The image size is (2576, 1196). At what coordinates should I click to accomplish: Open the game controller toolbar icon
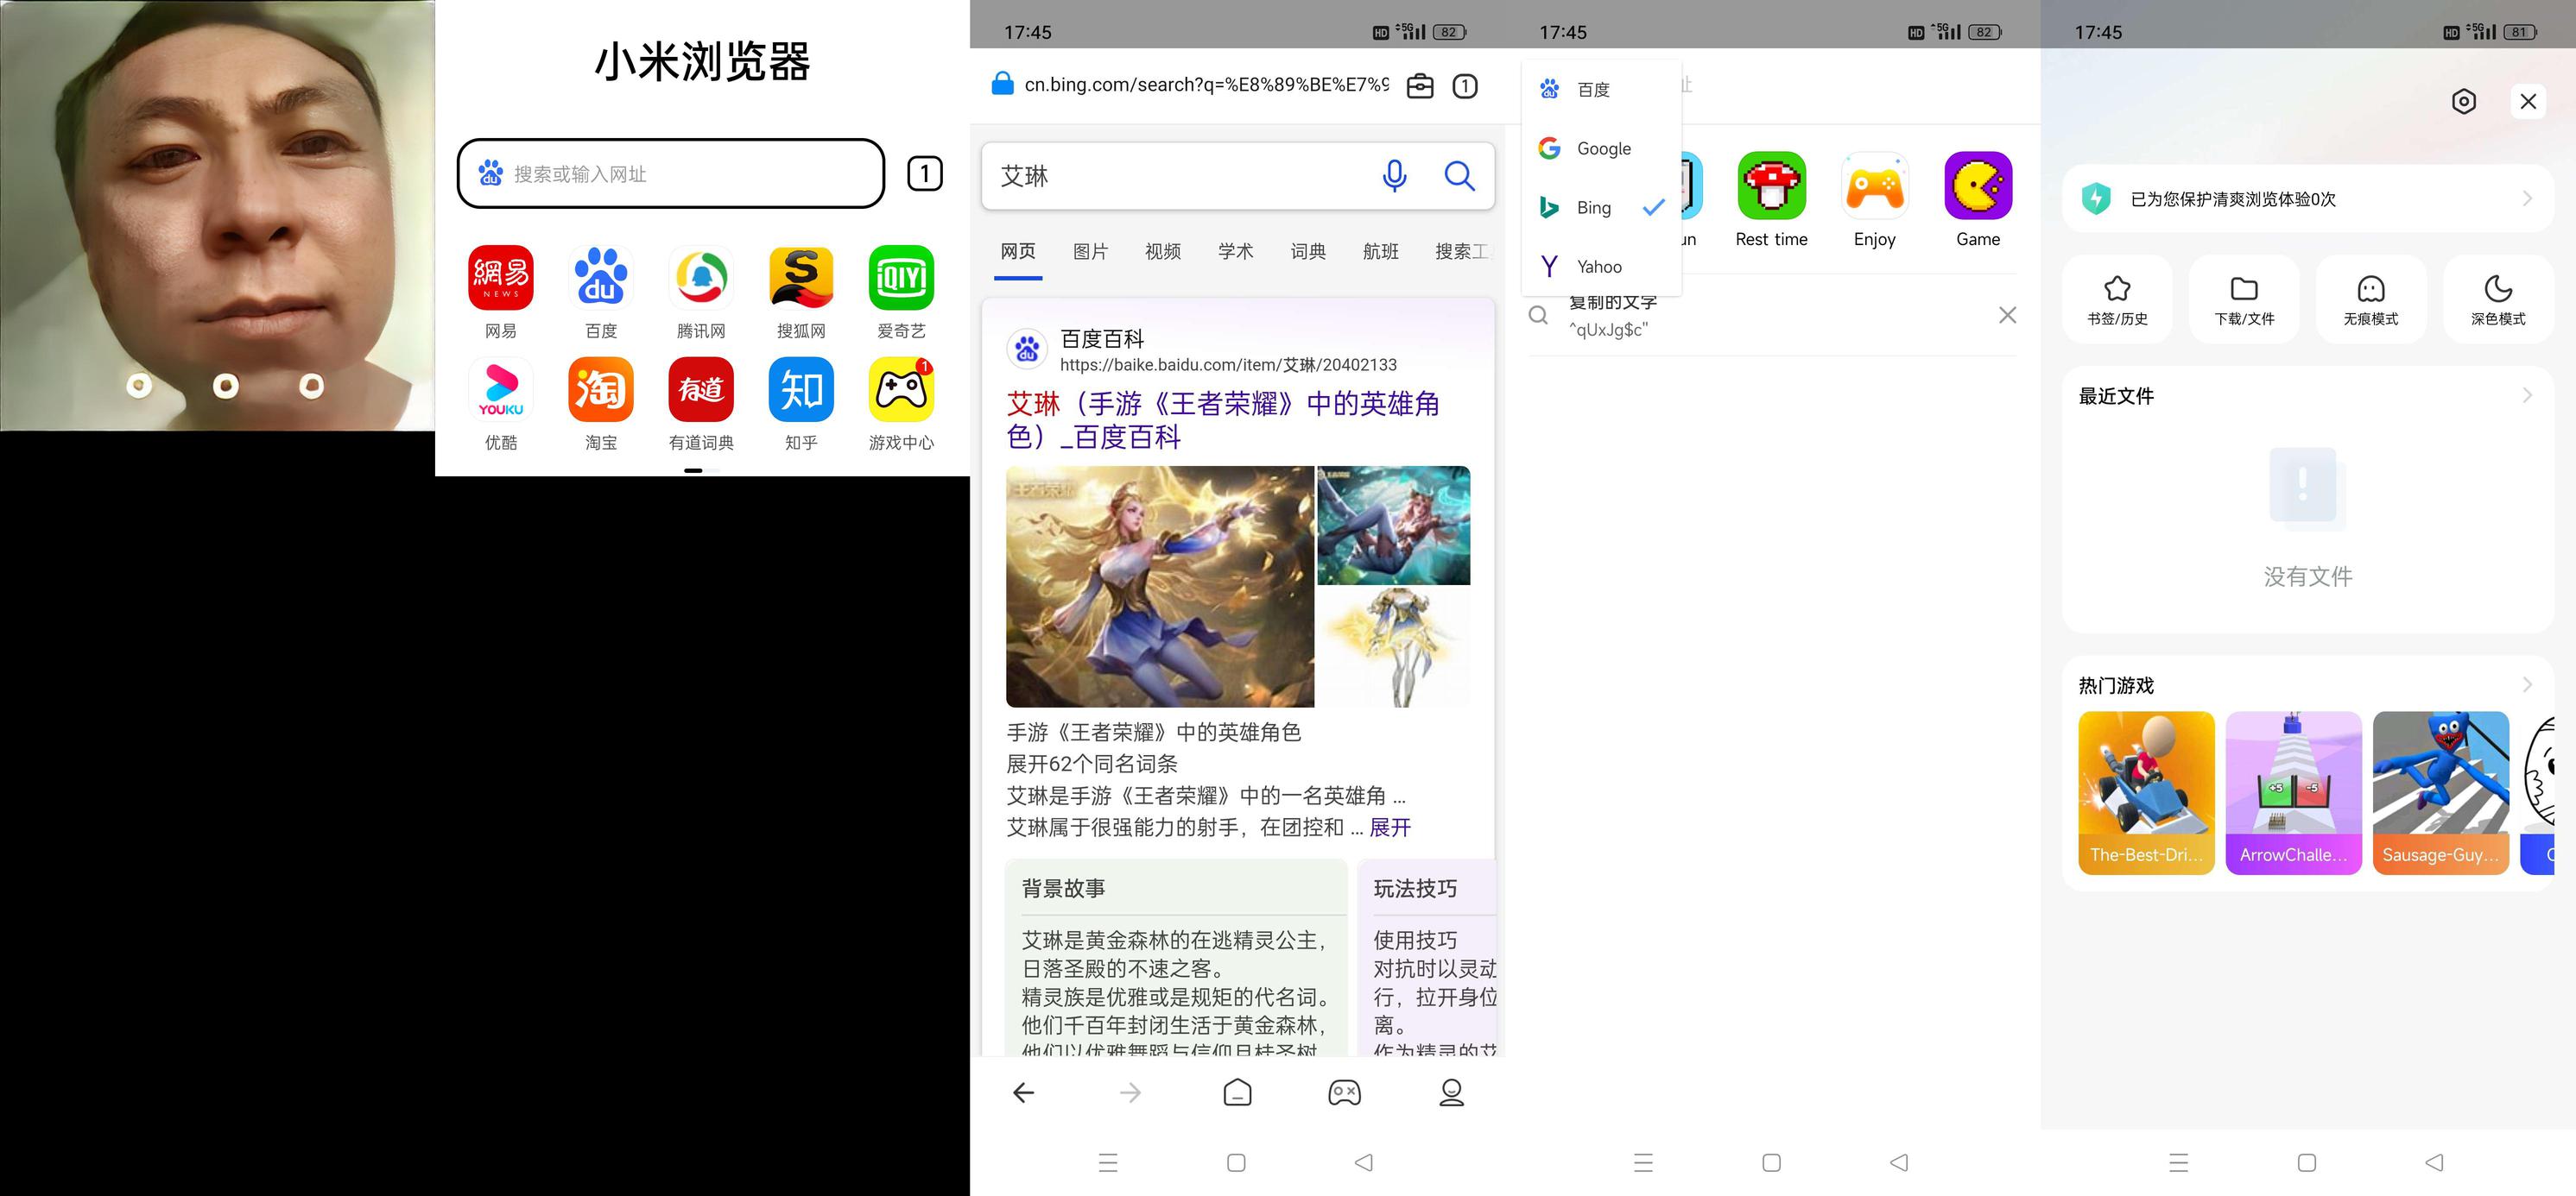(x=1344, y=1093)
